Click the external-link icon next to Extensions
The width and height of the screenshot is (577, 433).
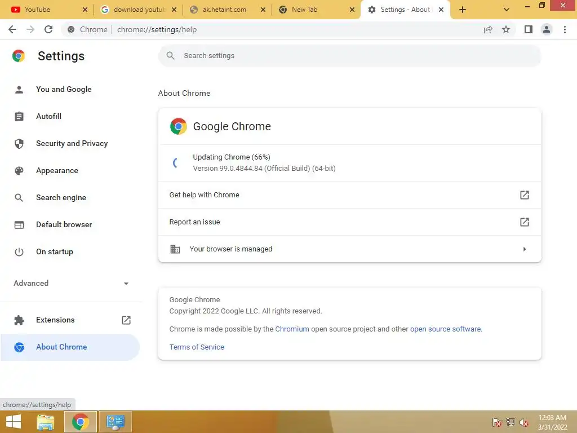(x=126, y=320)
